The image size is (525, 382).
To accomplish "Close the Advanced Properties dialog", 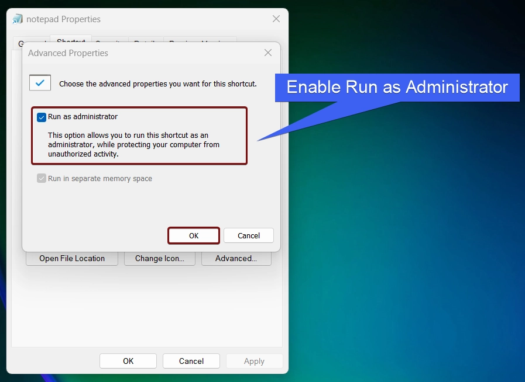I will (268, 53).
